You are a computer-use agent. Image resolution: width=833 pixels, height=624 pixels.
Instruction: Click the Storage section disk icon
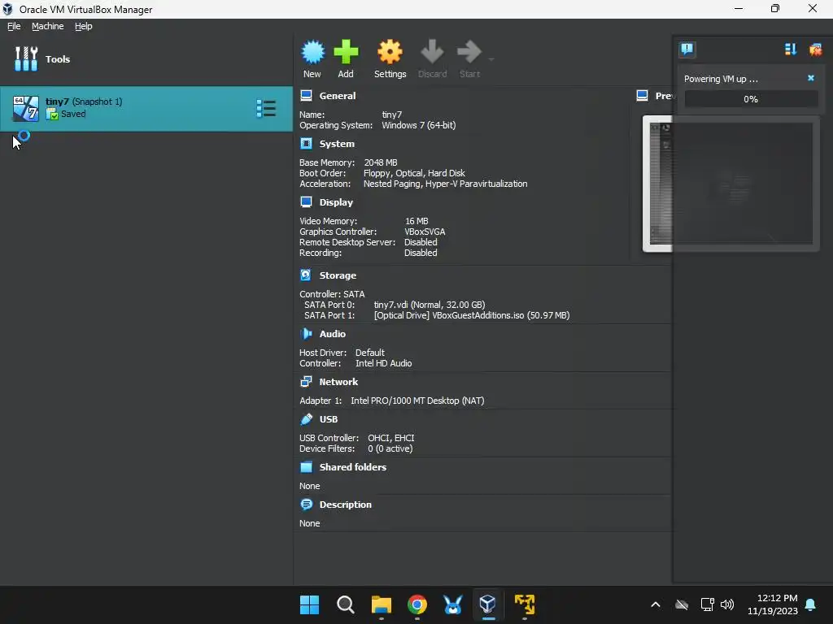(x=306, y=275)
